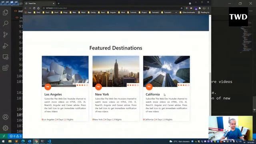Expand the bookmarks overflow chevron
Image resolution: width=256 pixels, height=144 pixels.
tap(176, 12)
